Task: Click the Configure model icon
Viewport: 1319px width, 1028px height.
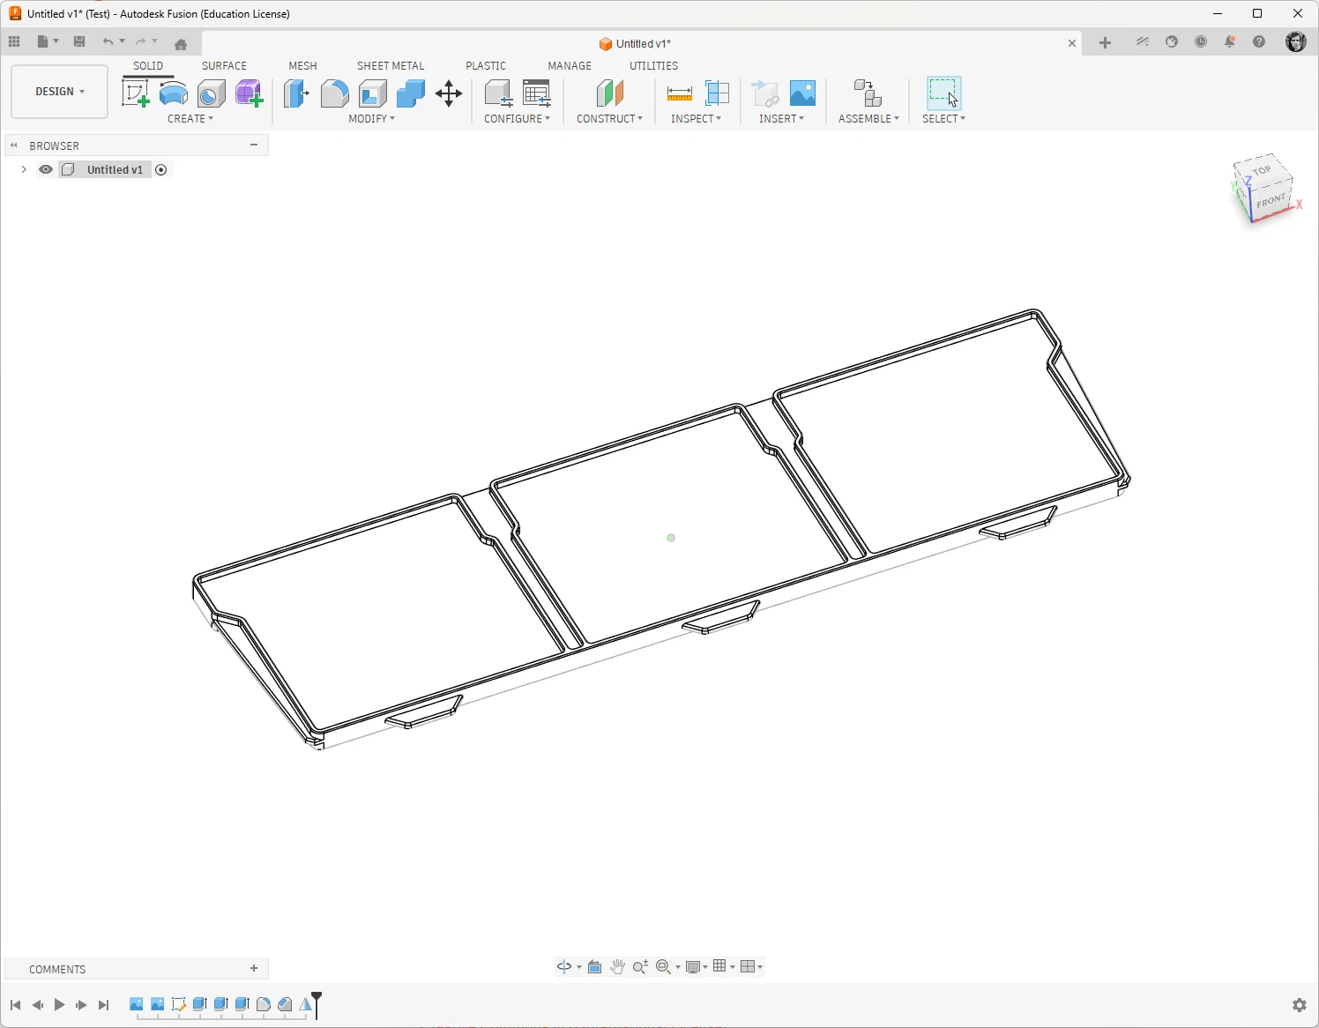Action: [498, 93]
